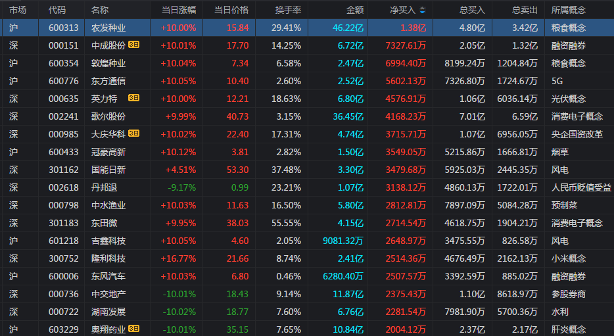Select stock name 英力特
This screenshot has width=614, height=336.
(x=104, y=99)
